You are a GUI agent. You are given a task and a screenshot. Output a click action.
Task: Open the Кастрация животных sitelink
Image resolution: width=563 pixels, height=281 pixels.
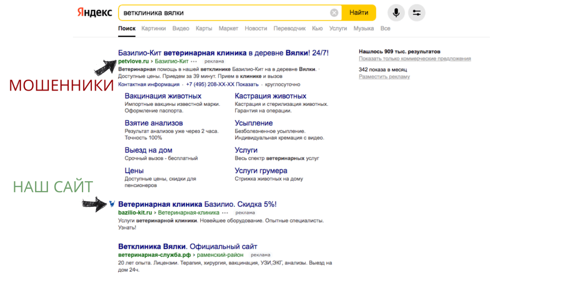271,96
